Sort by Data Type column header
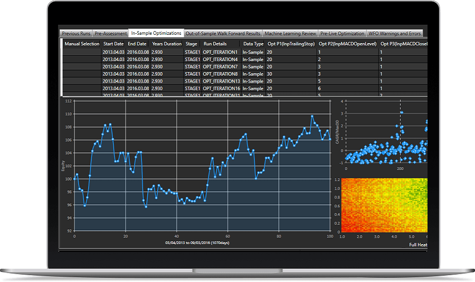Image resolution: width=475 pixels, height=282 pixels. 253,44
